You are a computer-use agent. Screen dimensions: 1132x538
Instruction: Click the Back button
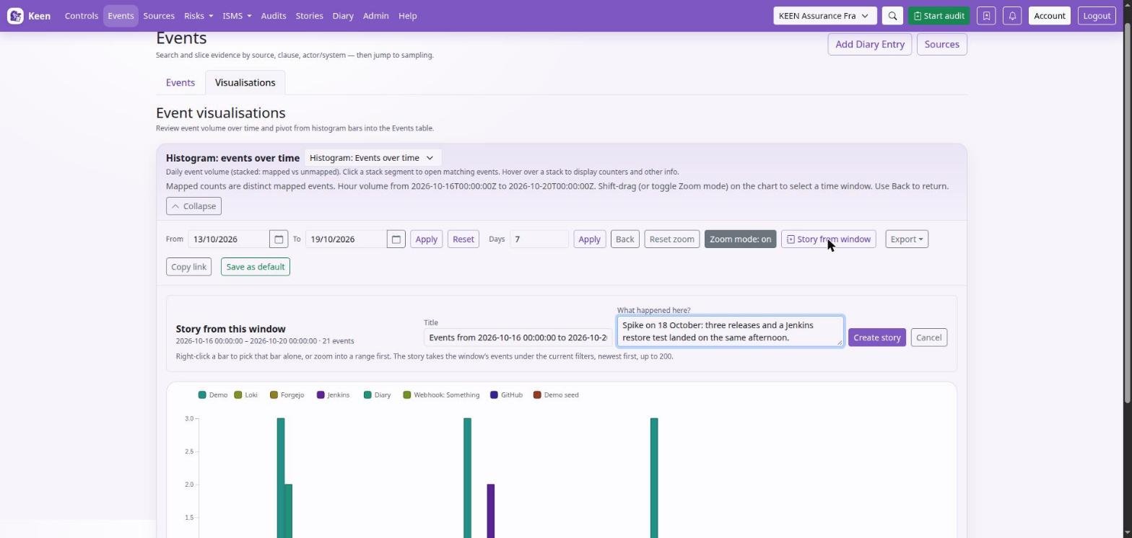625,239
